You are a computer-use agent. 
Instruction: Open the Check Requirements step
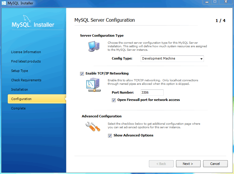[x=26, y=80]
